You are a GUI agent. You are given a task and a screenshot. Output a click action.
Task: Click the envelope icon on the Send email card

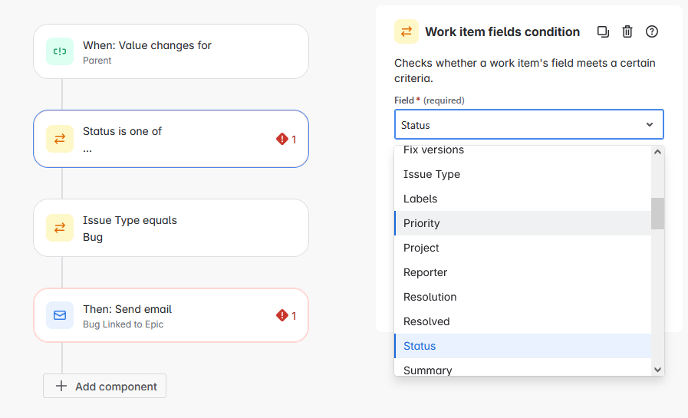click(x=60, y=315)
